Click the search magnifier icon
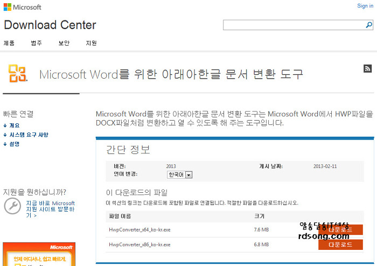The width and height of the screenshot is (377, 266). 369,25
